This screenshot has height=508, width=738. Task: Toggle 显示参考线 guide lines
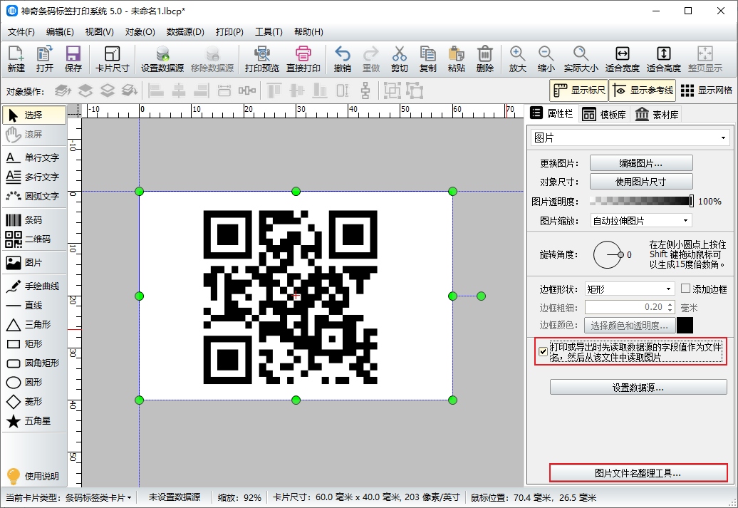[x=643, y=90]
